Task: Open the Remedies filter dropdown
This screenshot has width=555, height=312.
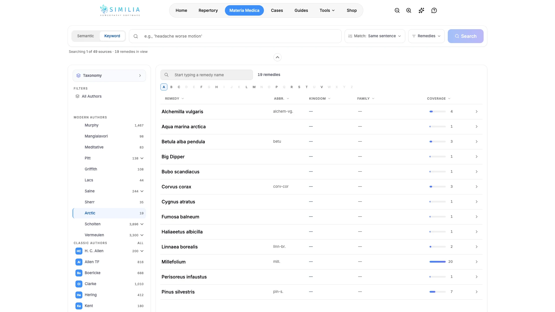Action: pyautogui.click(x=426, y=36)
